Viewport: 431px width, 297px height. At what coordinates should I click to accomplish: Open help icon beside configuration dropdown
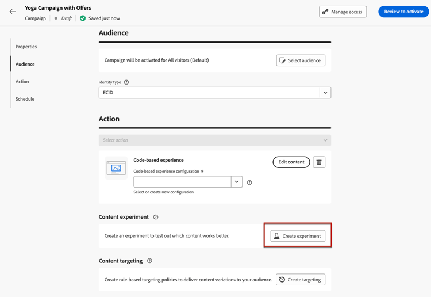click(x=249, y=182)
